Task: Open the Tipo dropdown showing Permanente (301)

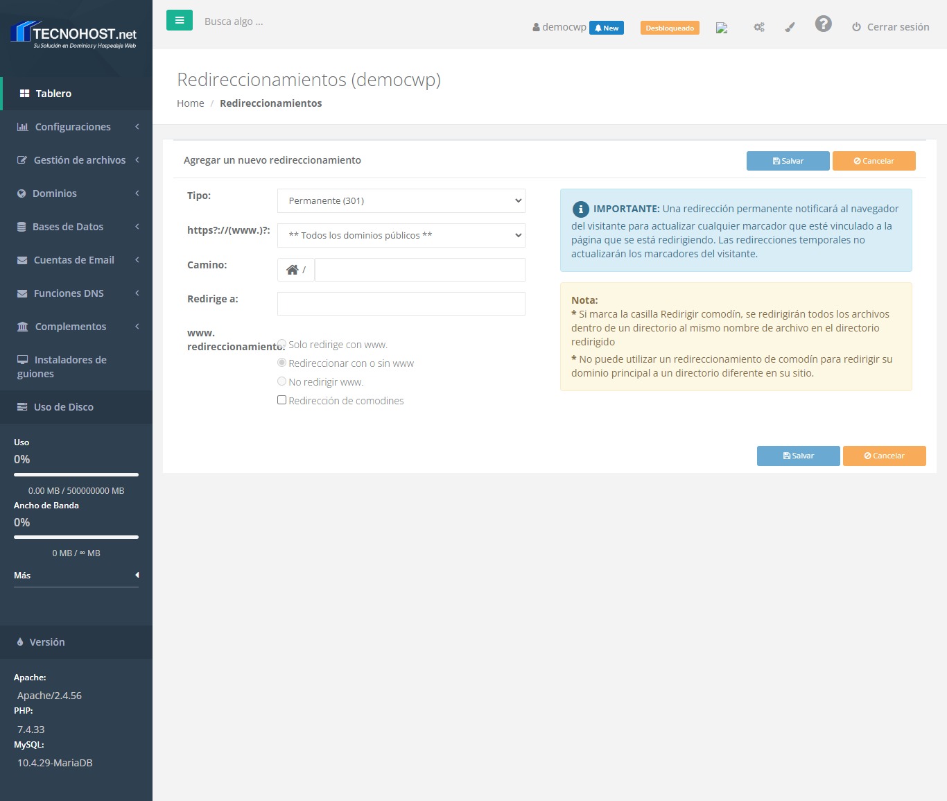Action: click(x=401, y=201)
